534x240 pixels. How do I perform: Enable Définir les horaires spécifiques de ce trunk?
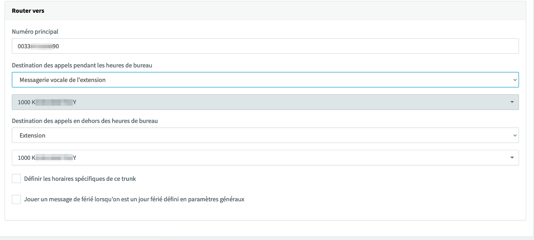tap(16, 179)
